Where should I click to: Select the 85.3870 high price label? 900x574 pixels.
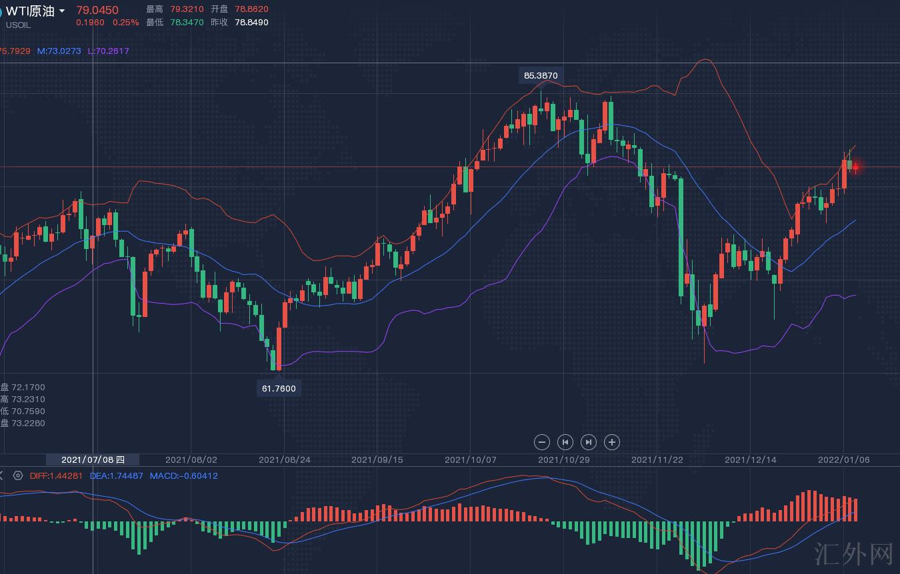pyautogui.click(x=540, y=75)
